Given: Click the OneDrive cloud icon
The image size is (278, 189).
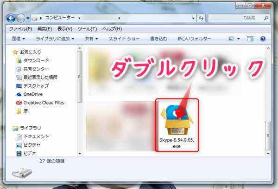Looking at the screenshot, I should 19,94.
